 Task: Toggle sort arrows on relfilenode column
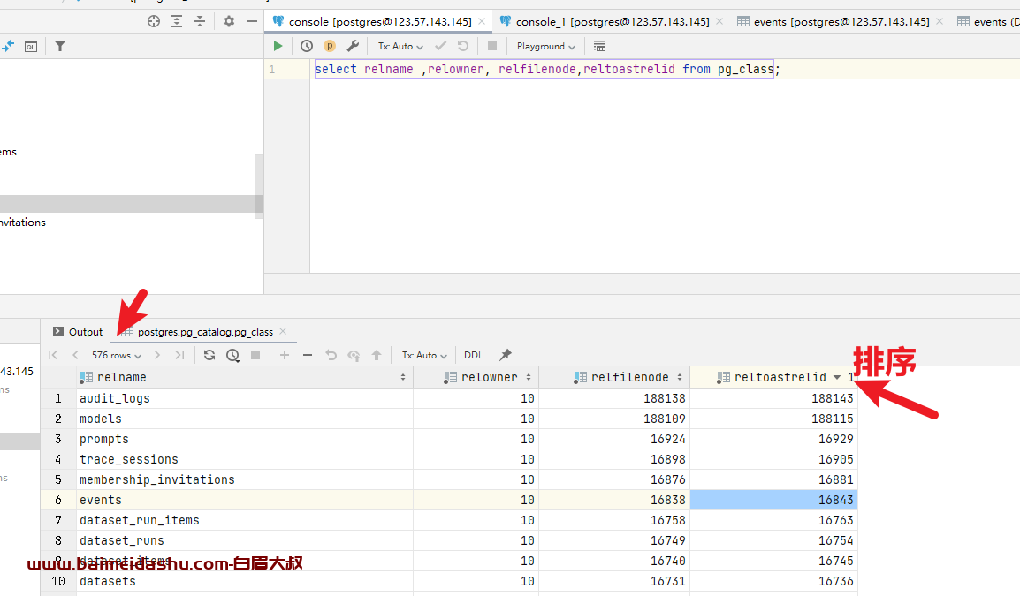[679, 377]
